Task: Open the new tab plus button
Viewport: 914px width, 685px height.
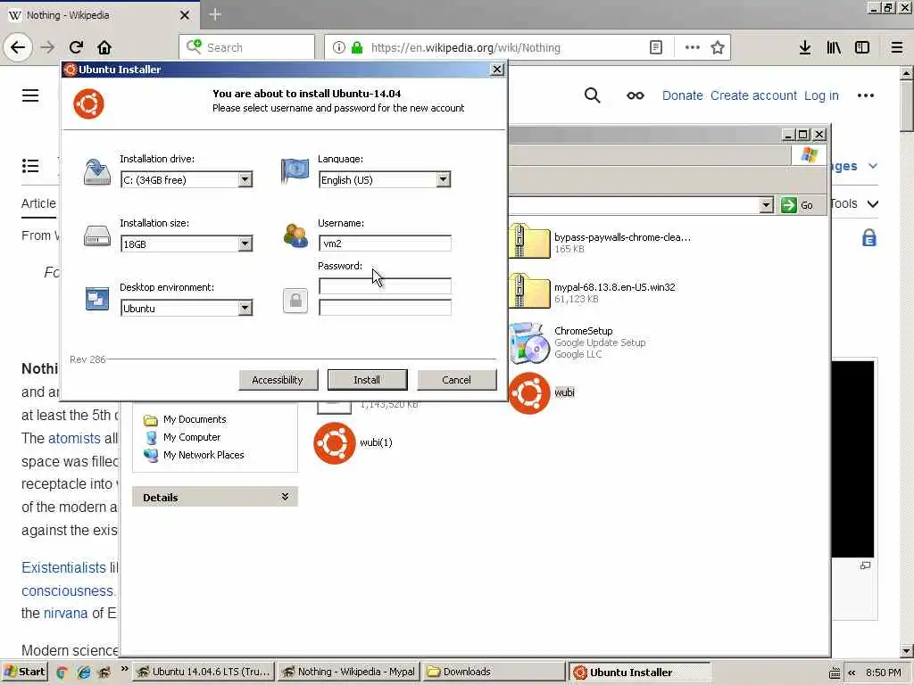Action: tap(215, 14)
